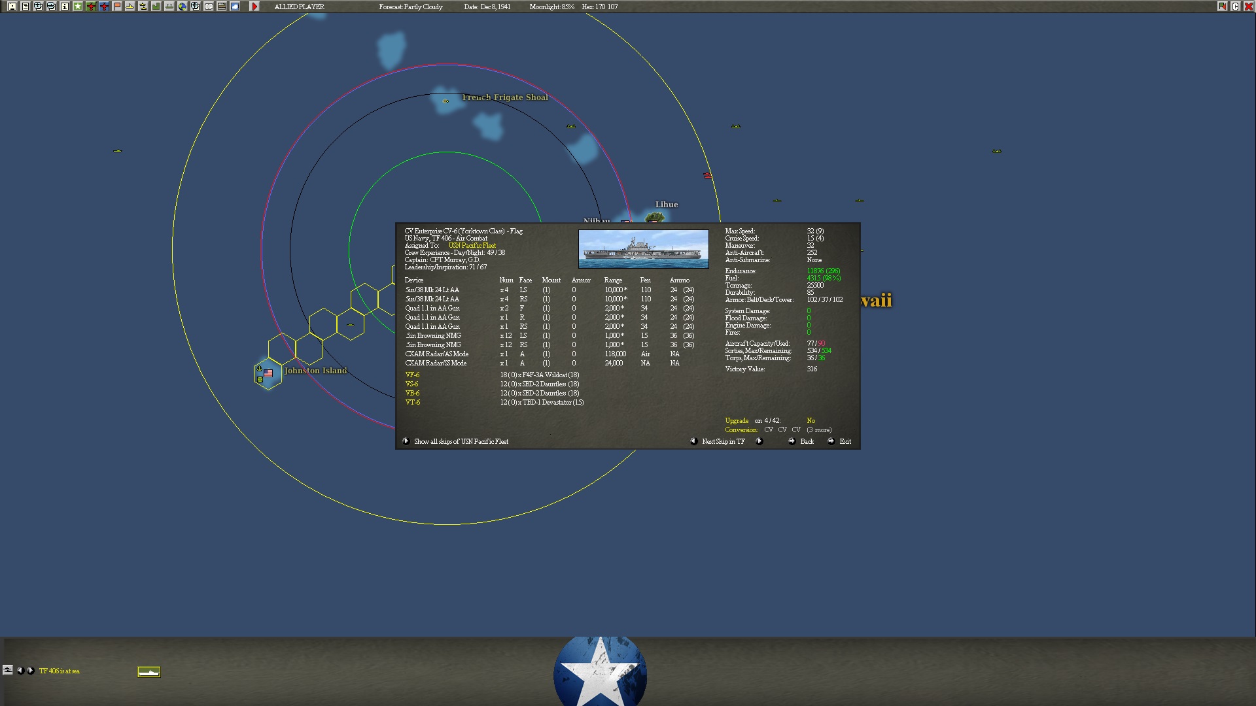The image size is (1256, 706).
Task: Click the green star toolbar icon
Action: (x=78, y=7)
